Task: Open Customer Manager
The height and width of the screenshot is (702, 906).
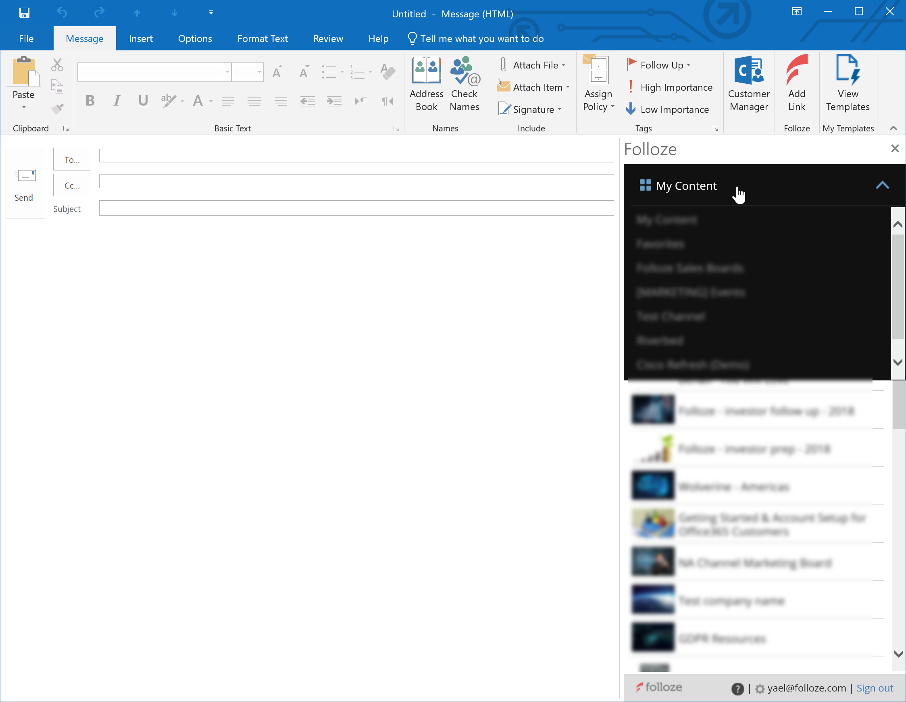Action: (748, 83)
